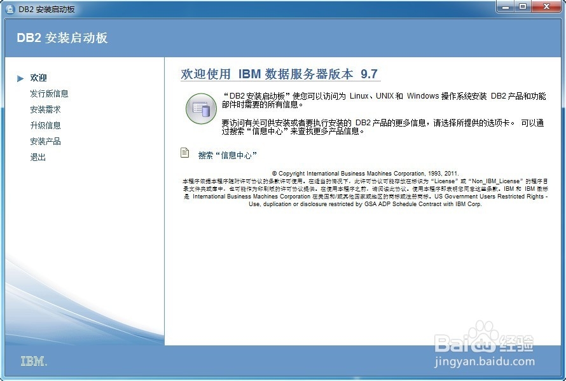Click 退出 to exit the launchpad

tap(37, 156)
